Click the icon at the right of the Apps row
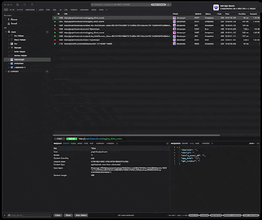 [47, 32]
